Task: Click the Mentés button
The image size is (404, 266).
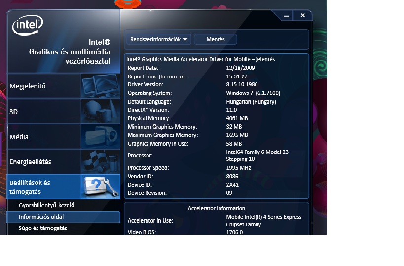Action: pyautogui.click(x=216, y=39)
